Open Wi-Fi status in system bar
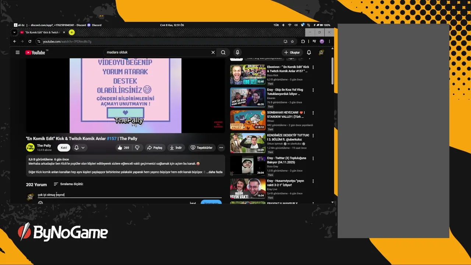This screenshot has width=471, height=265. tap(290, 25)
